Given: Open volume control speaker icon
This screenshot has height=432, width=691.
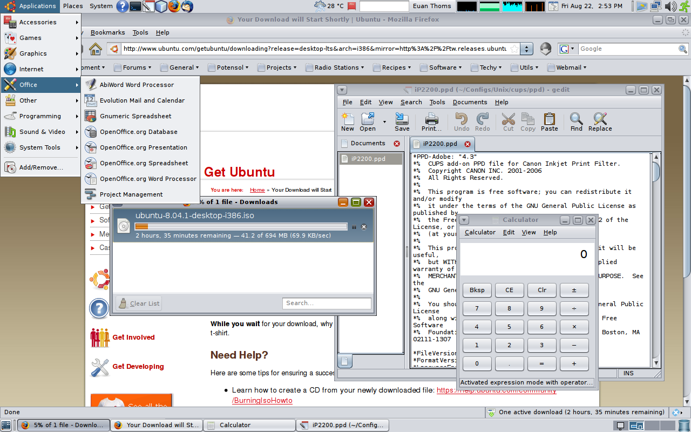Looking at the screenshot, I should [670, 6].
